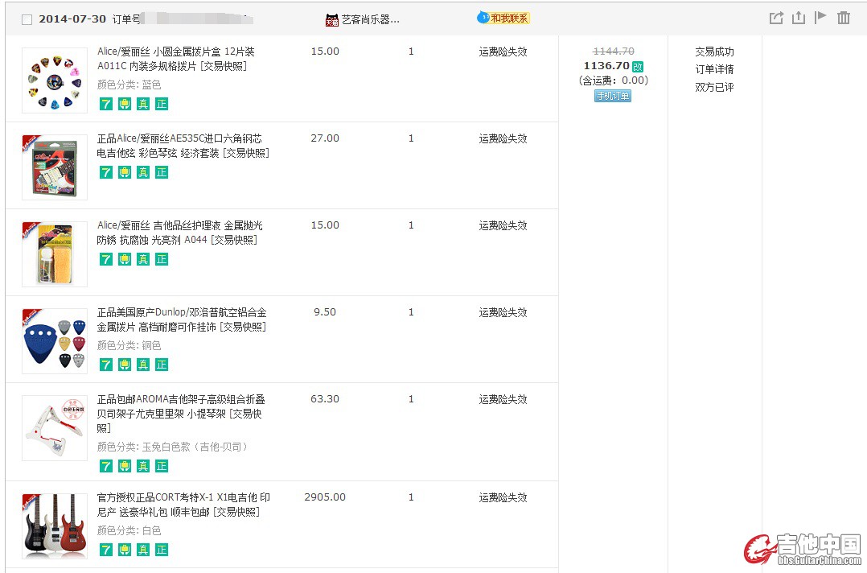
Task: Click the 真 badge under 品丝护理液
Action: click(x=143, y=259)
